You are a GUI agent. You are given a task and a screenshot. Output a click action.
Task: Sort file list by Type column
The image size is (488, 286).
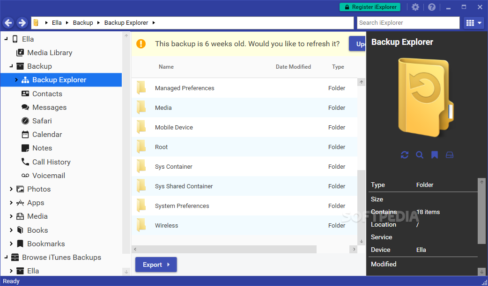point(338,67)
